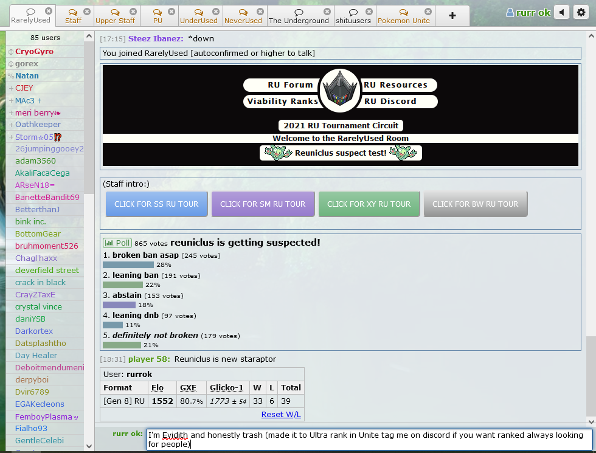Close the Staff room tab

(x=87, y=12)
